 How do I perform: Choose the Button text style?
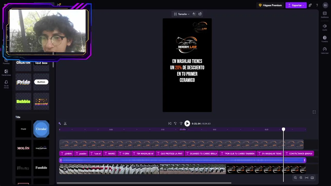point(41,82)
